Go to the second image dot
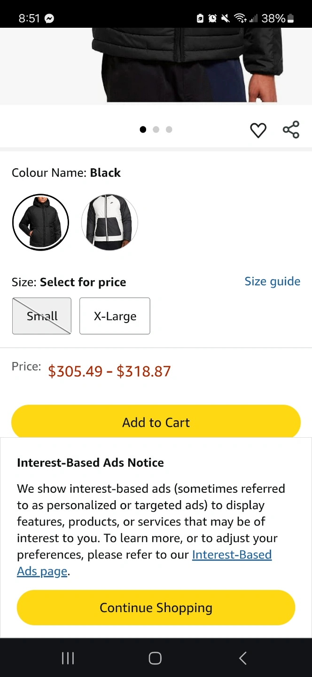This screenshot has width=312, height=677. (156, 130)
